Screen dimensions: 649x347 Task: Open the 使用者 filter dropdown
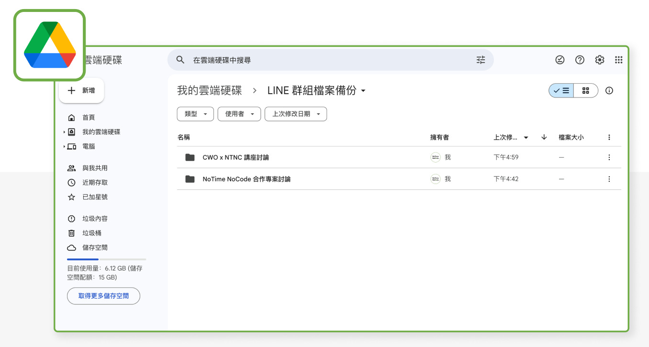click(239, 114)
